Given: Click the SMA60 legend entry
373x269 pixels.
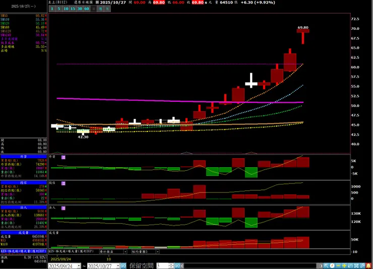Looking at the screenshot, I should click(x=23, y=27).
